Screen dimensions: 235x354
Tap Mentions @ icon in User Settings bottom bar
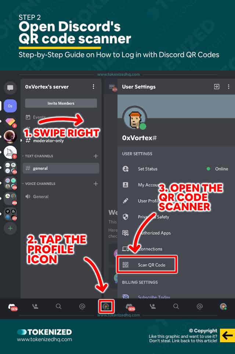pyautogui.click(x=200, y=306)
